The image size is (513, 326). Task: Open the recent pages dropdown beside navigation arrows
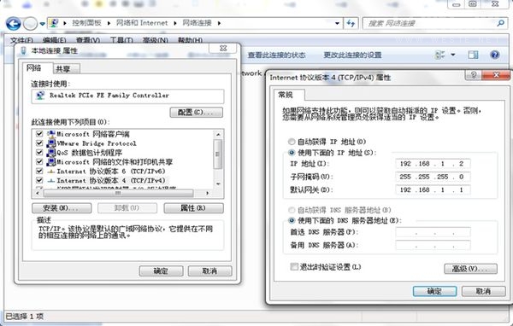pyautogui.click(x=42, y=24)
